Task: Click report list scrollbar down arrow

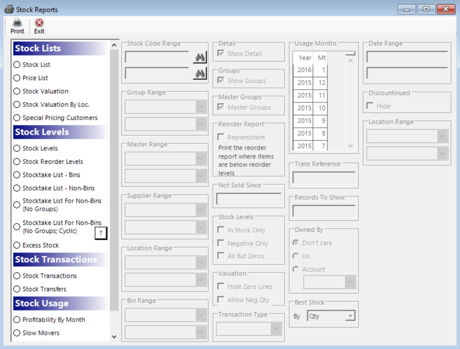Action: tap(114, 337)
